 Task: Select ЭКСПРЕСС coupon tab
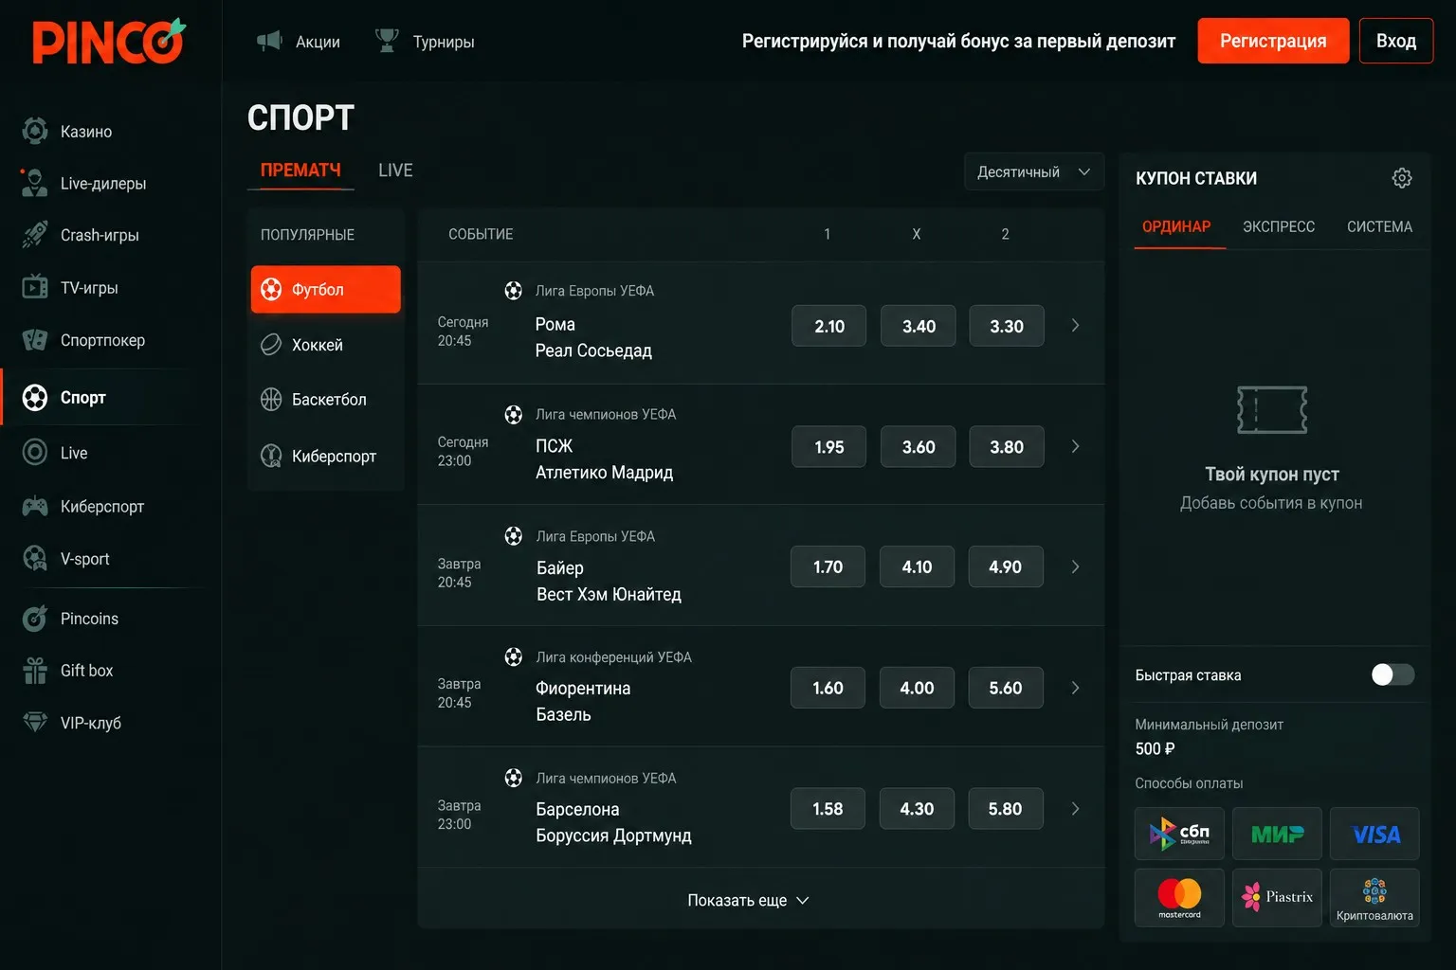[1279, 227]
